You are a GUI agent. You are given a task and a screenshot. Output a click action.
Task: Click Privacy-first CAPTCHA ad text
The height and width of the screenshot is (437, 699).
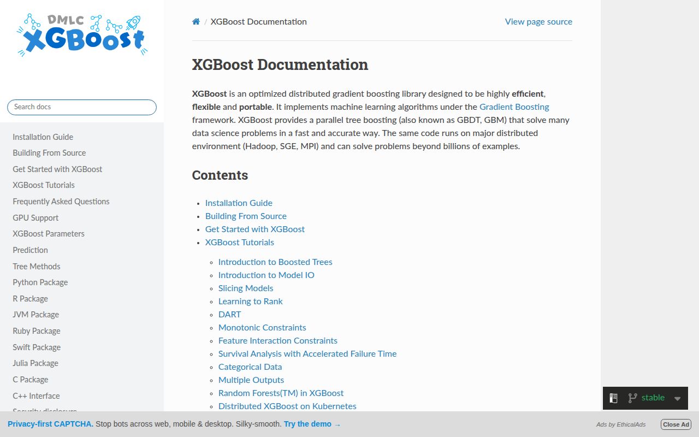tap(50, 424)
